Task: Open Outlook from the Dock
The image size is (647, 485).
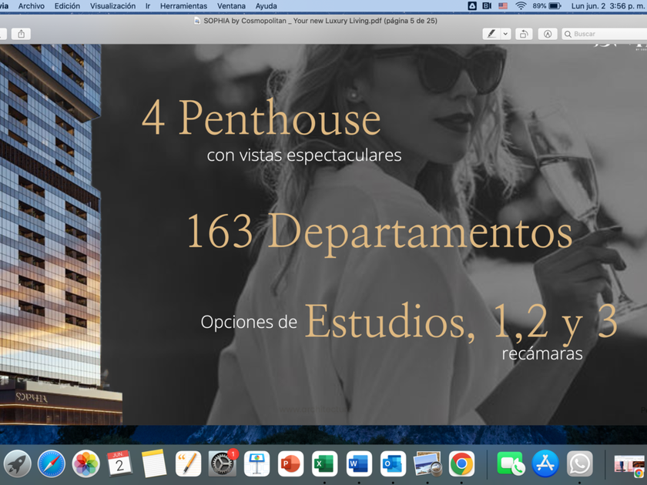Action: [394, 463]
